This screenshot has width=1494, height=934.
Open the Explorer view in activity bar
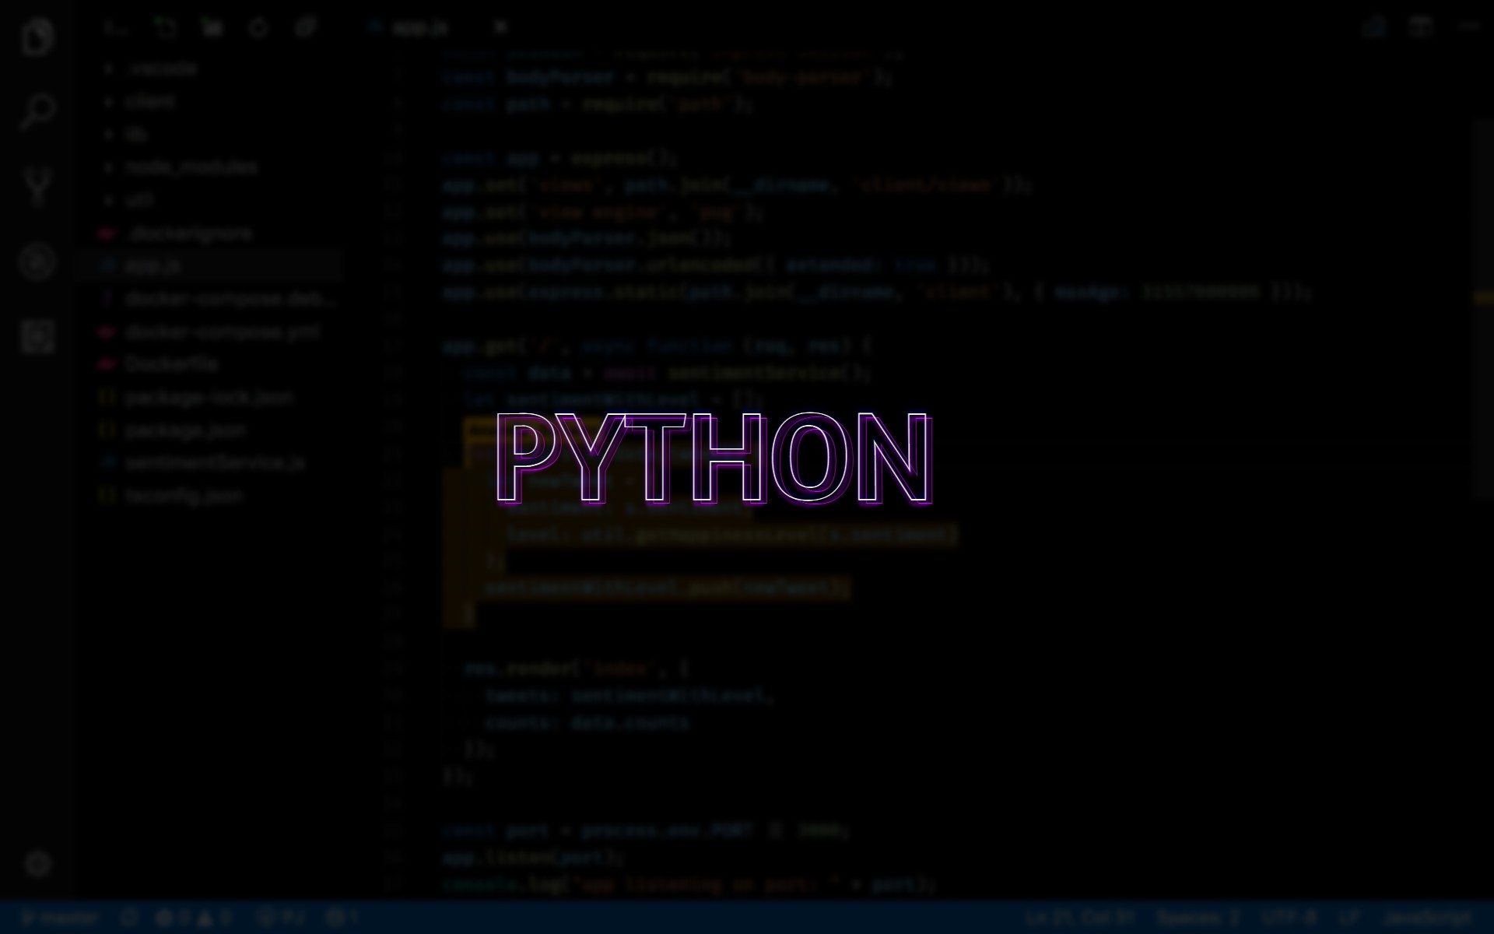pyautogui.click(x=37, y=37)
